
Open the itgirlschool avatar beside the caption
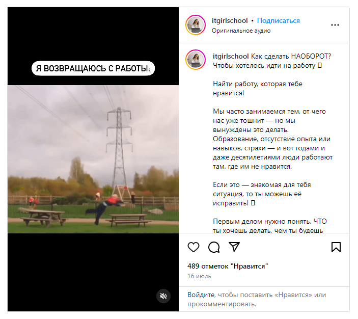196,60
